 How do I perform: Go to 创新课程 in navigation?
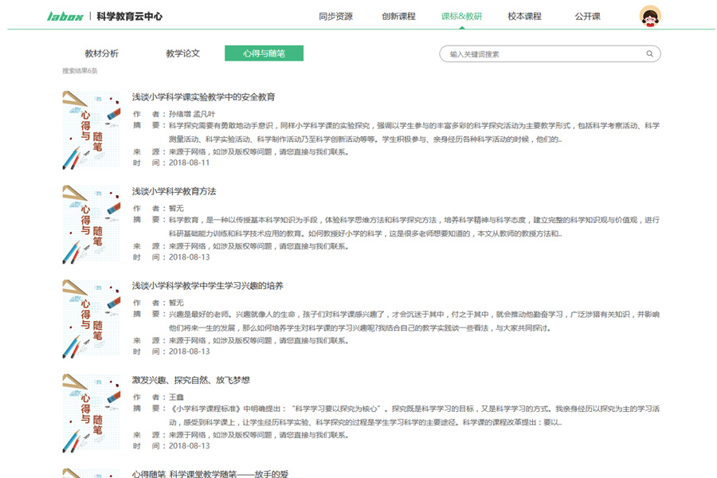coord(398,16)
